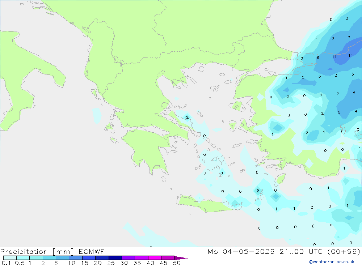Click the '10' legend scale label

pyautogui.click(x=72, y=263)
